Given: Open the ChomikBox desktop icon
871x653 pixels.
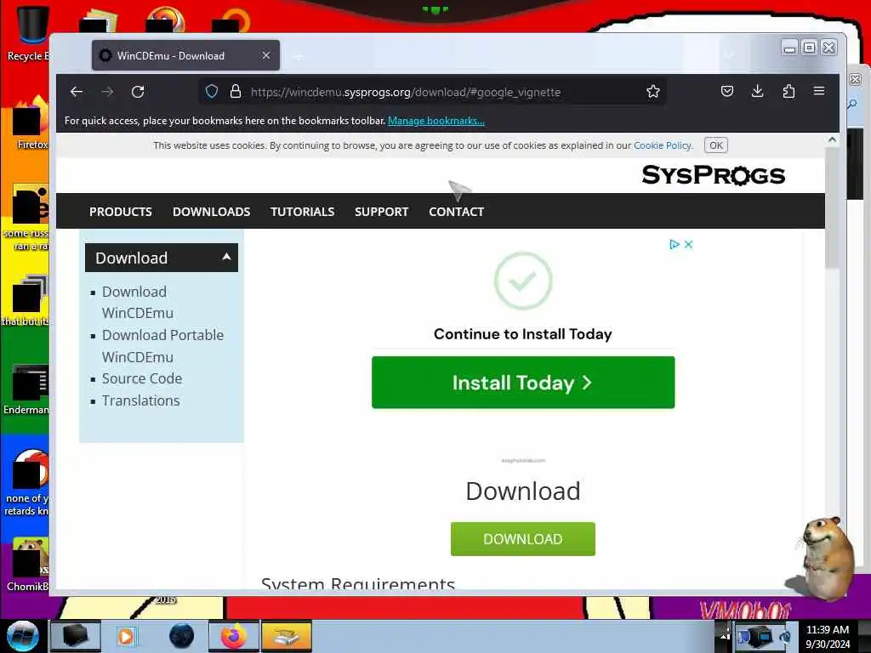Looking at the screenshot, I should coord(28,564).
